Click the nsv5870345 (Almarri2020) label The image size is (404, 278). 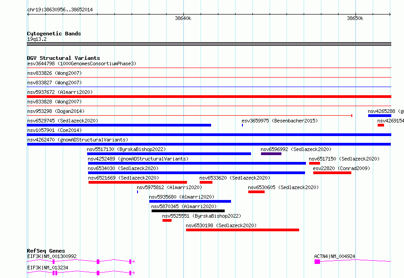(x=184, y=206)
